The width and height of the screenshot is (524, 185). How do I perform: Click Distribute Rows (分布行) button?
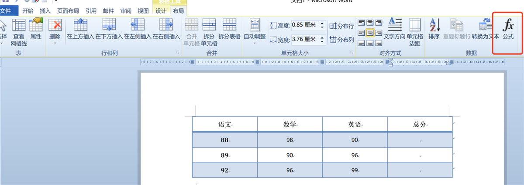click(342, 26)
